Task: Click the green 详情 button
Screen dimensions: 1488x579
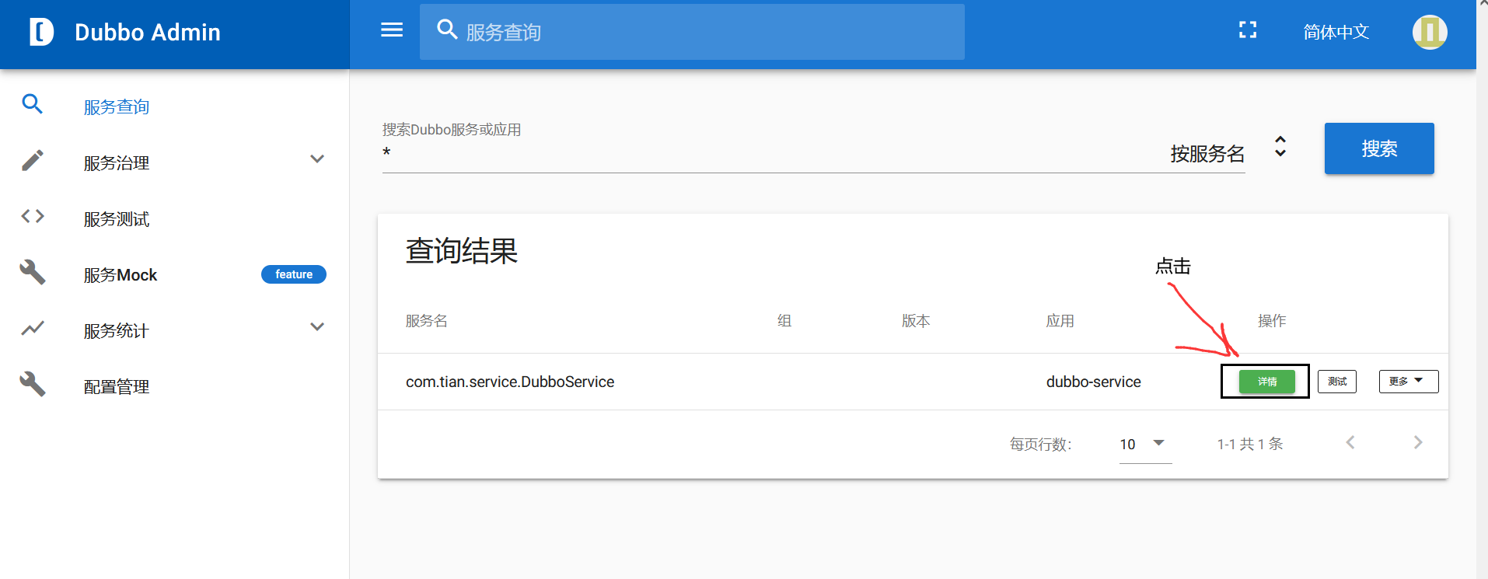Action: click(1267, 382)
